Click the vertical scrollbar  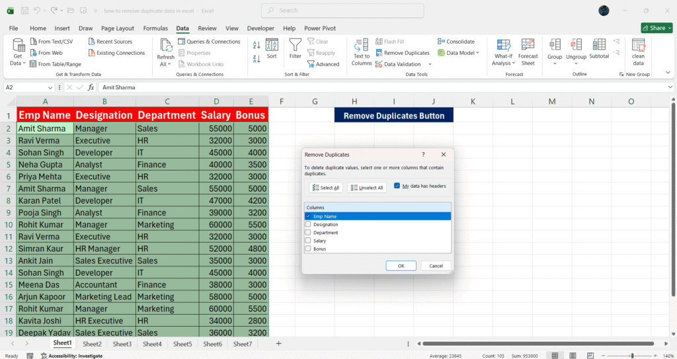673,199
